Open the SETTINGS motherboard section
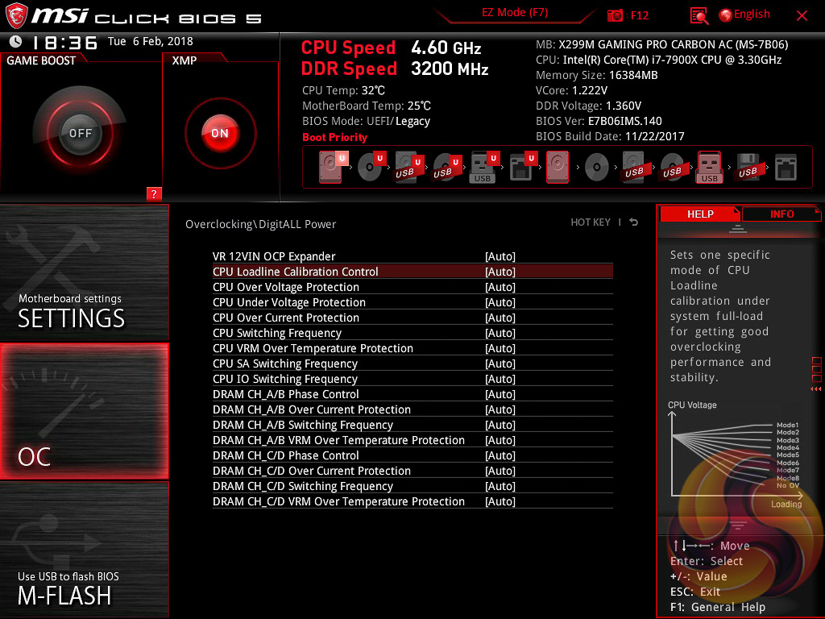Screen dimensions: 825x619 (x=84, y=272)
